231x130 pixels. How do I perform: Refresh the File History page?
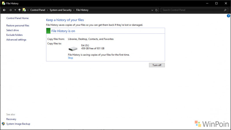point(156,10)
